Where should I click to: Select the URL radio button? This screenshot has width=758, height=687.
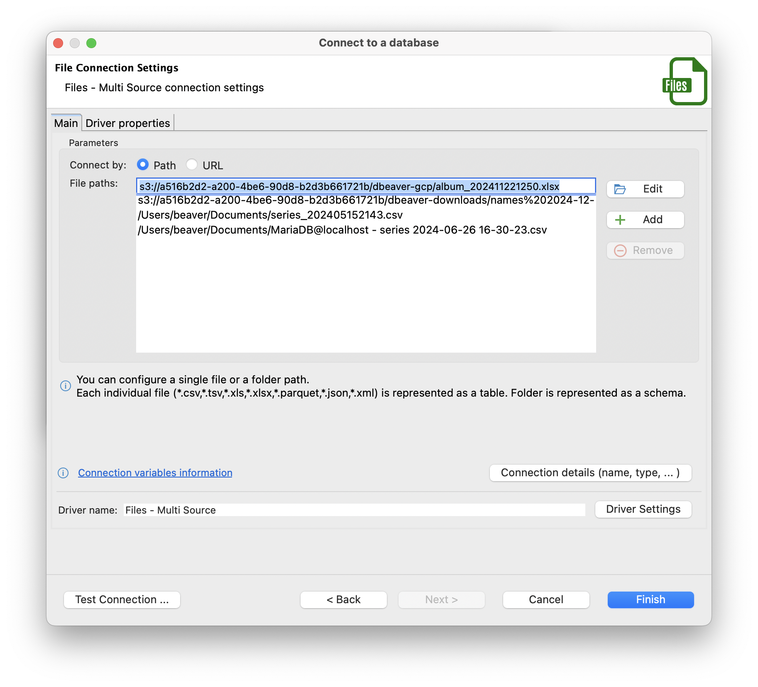(x=192, y=165)
